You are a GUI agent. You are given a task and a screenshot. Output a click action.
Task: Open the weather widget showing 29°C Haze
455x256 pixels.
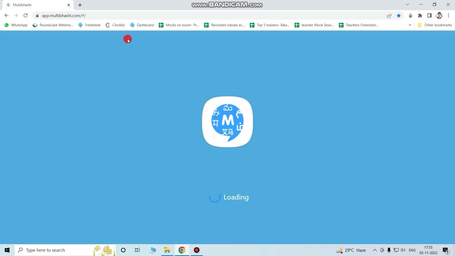click(x=351, y=250)
